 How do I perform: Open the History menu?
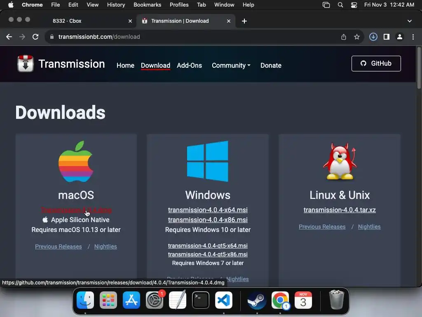(x=116, y=5)
